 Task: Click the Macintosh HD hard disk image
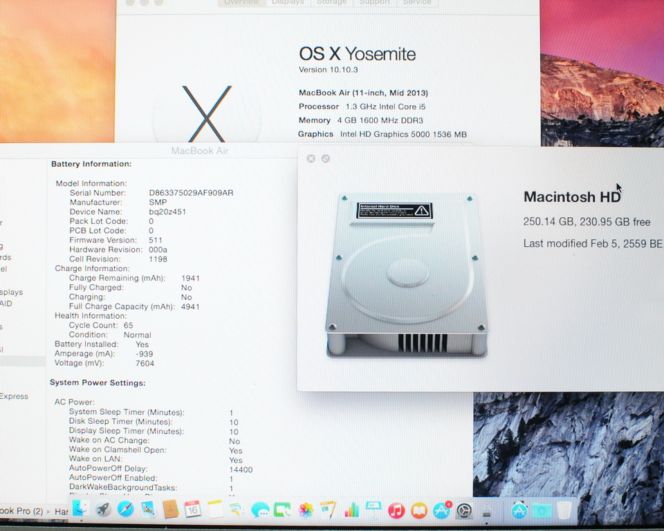(x=407, y=274)
